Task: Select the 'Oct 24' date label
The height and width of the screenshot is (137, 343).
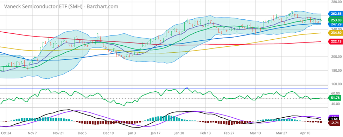Action: click(6, 133)
